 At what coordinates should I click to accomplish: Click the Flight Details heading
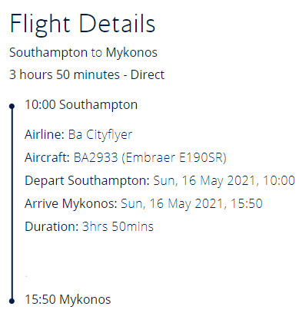(x=82, y=24)
